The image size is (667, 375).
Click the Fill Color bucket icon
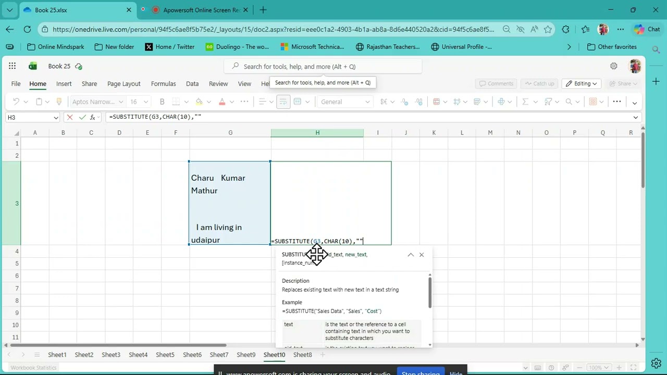(199, 102)
